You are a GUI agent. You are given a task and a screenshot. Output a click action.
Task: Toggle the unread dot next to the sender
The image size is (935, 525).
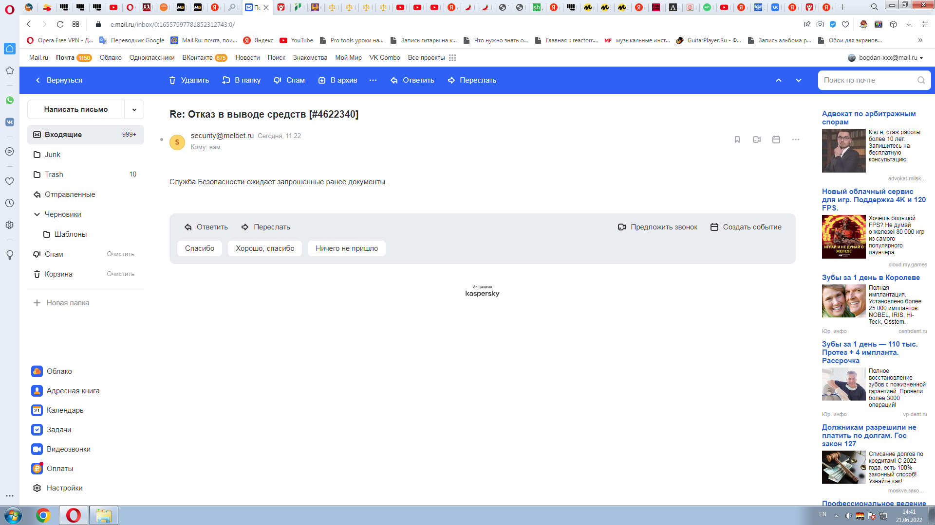162,140
